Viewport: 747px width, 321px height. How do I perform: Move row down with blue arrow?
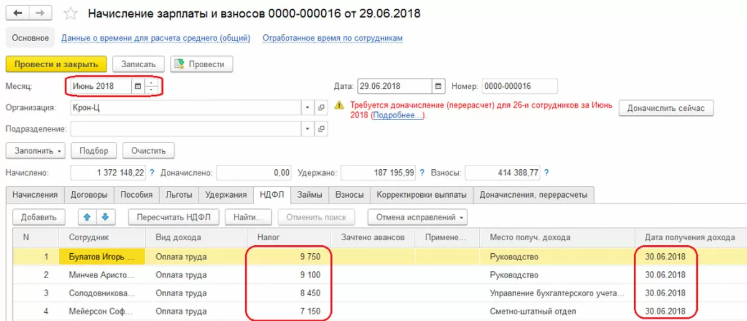coord(105,217)
